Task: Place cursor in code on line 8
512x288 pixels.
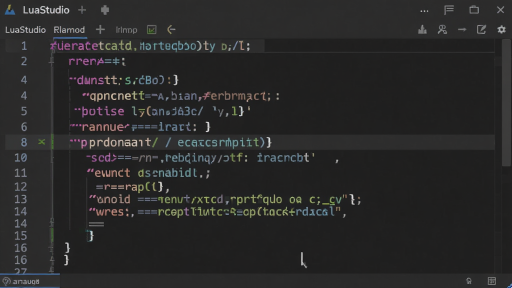Action: pyautogui.click(x=170, y=142)
